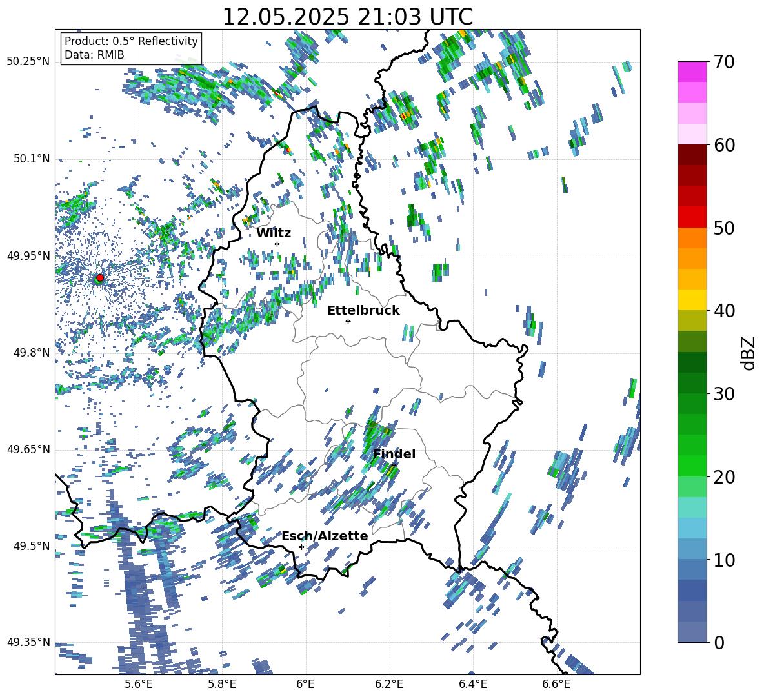Click the Esch/Alzette city label
The width and height of the screenshot is (764, 697).
click(x=325, y=536)
